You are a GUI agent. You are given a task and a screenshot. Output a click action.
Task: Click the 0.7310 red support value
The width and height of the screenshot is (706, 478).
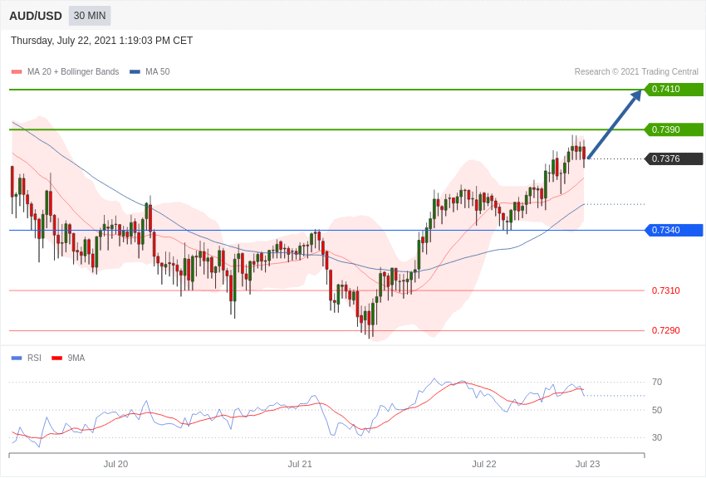point(666,290)
